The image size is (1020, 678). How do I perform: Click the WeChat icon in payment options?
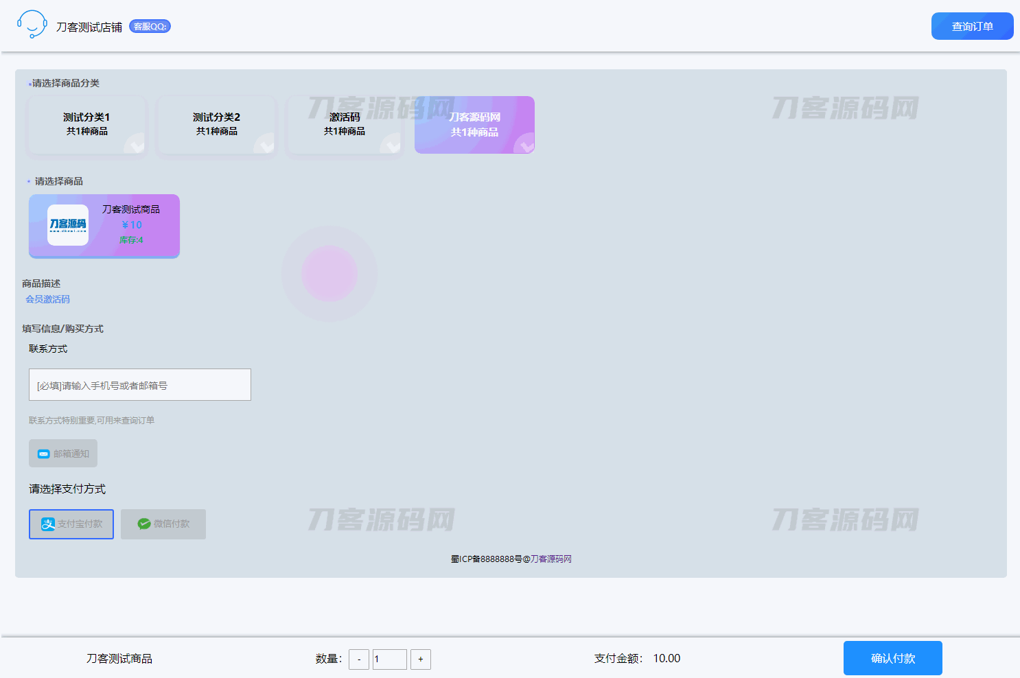(144, 524)
